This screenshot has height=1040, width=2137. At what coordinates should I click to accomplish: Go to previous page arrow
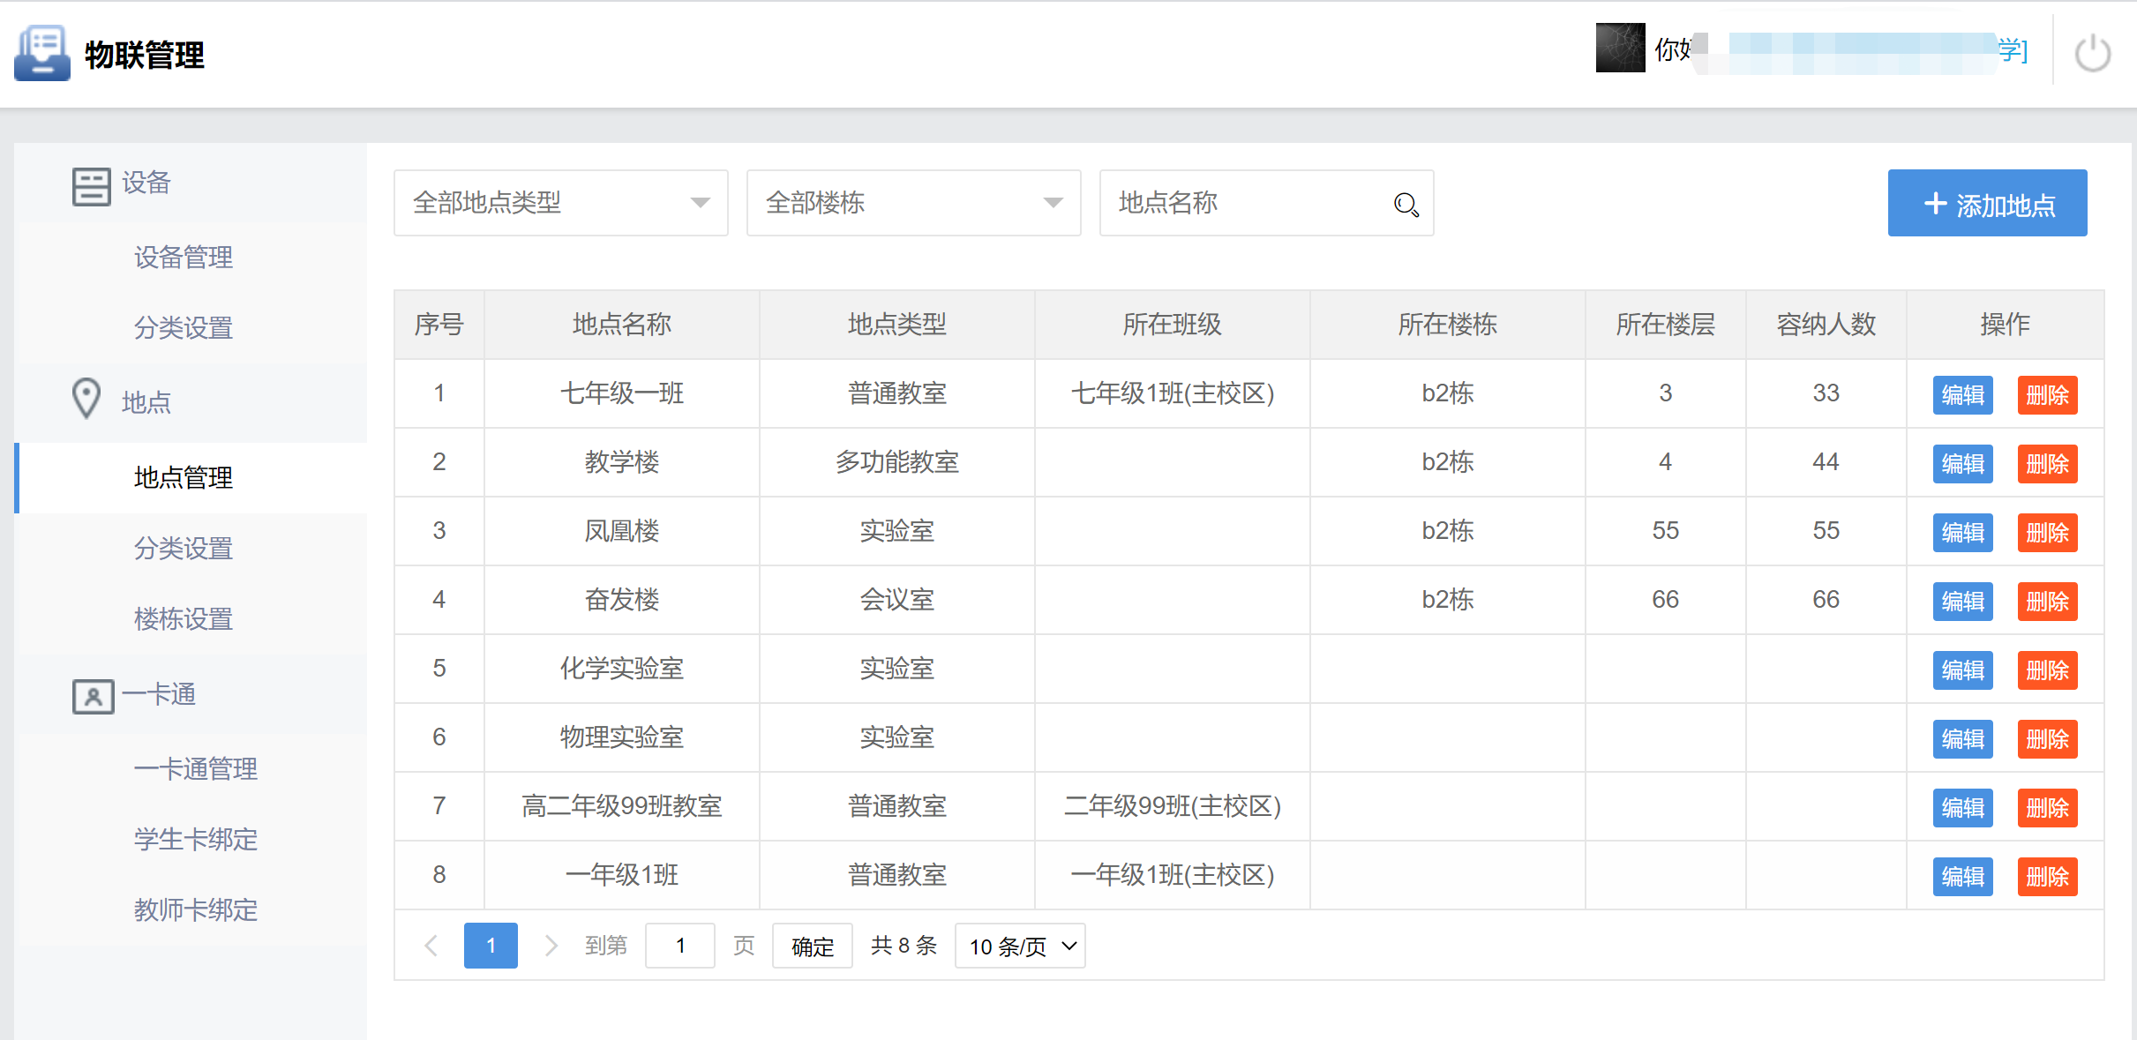click(431, 946)
